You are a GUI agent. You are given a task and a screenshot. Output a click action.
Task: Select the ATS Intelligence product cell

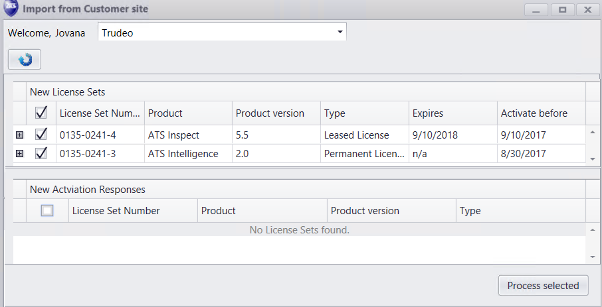pos(183,154)
